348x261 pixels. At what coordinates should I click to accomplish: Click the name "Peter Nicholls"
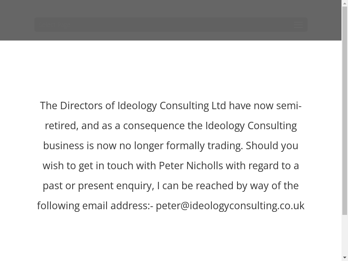pyautogui.click(x=191, y=166)
